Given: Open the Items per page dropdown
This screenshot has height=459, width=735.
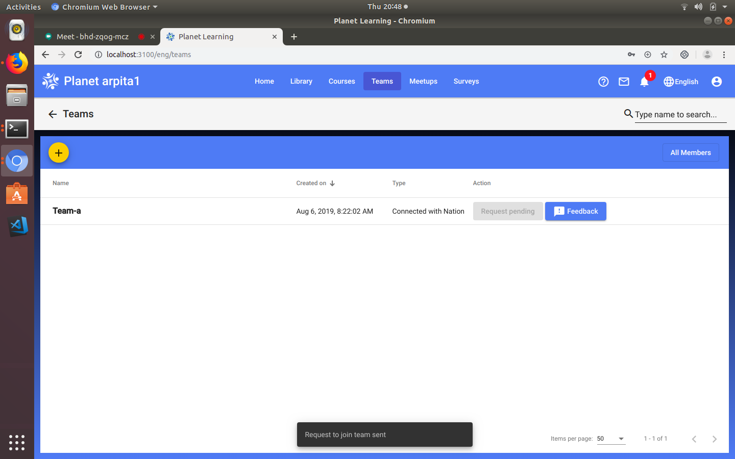Looking at the screenshot, I should click(x=611, y=439).
